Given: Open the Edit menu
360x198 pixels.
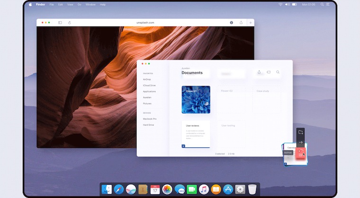Looking at the screenshot, I should pyautogui.click(x=60, y=4).
